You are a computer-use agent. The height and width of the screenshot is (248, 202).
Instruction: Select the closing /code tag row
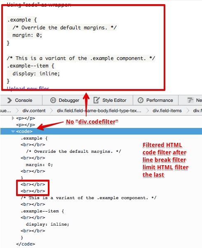(x=26, y=244)
